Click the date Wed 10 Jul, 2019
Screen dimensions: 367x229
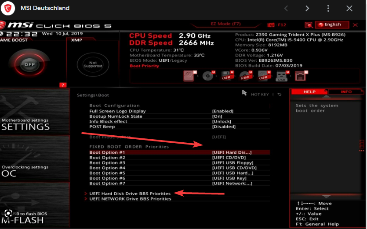(62, 34)
